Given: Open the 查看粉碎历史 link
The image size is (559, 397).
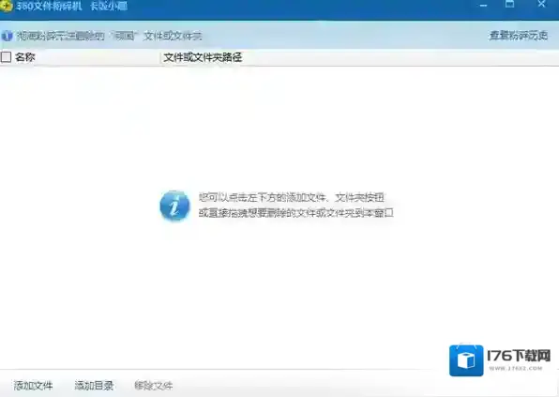Looking at the screenshot, I should [x=519, y=36].
